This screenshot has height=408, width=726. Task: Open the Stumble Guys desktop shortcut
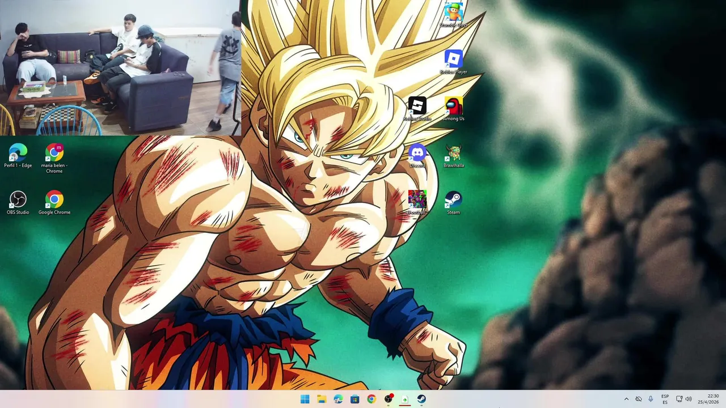pyautogui.click(x=453, y=15)
